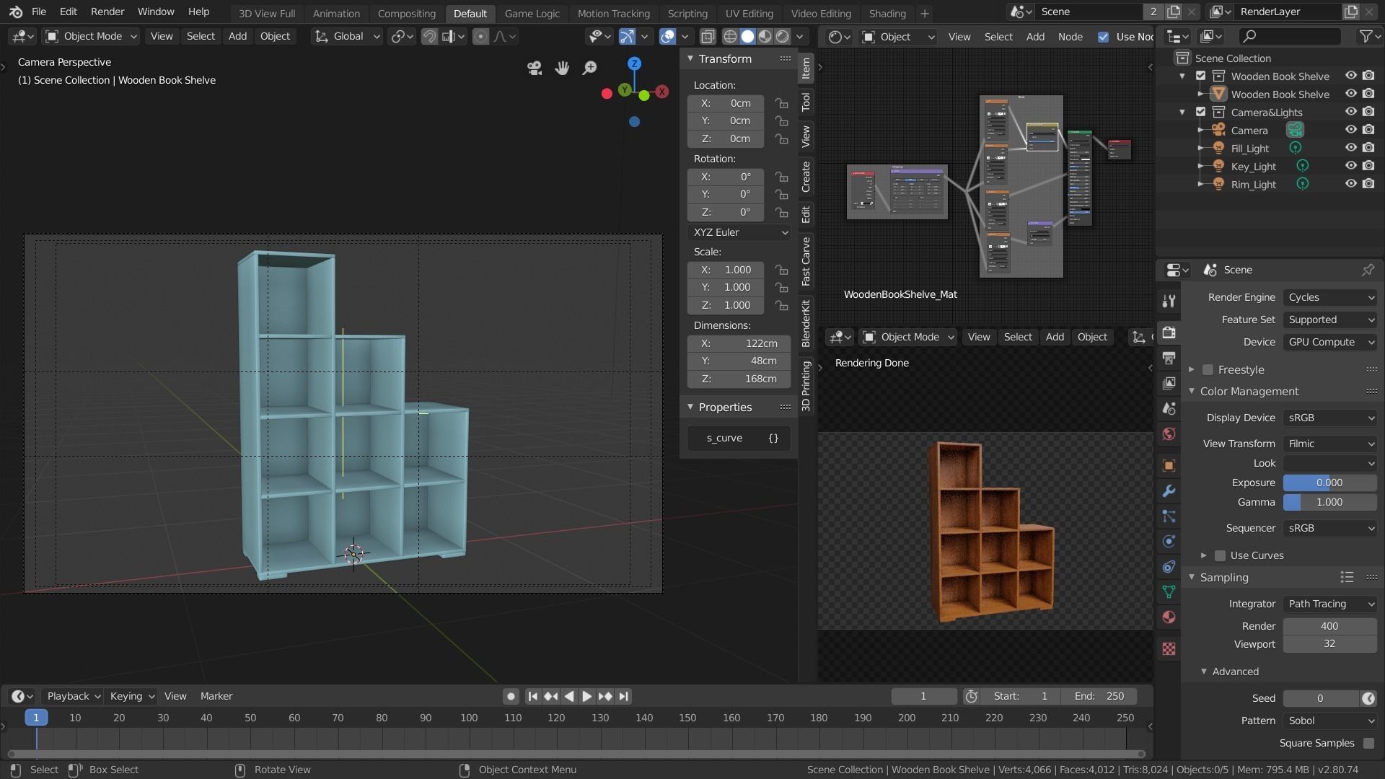1385x779 pixels.
Task: Enable Square Samples checkbox
Action: (x=1368, y=743)
